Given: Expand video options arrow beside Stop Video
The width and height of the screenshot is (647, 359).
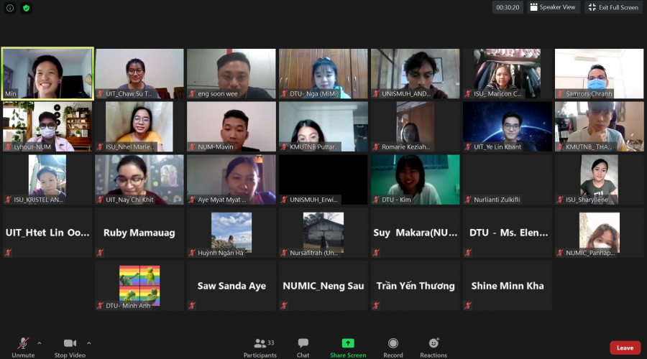Looking at the screenshot, I should [89, 342].
